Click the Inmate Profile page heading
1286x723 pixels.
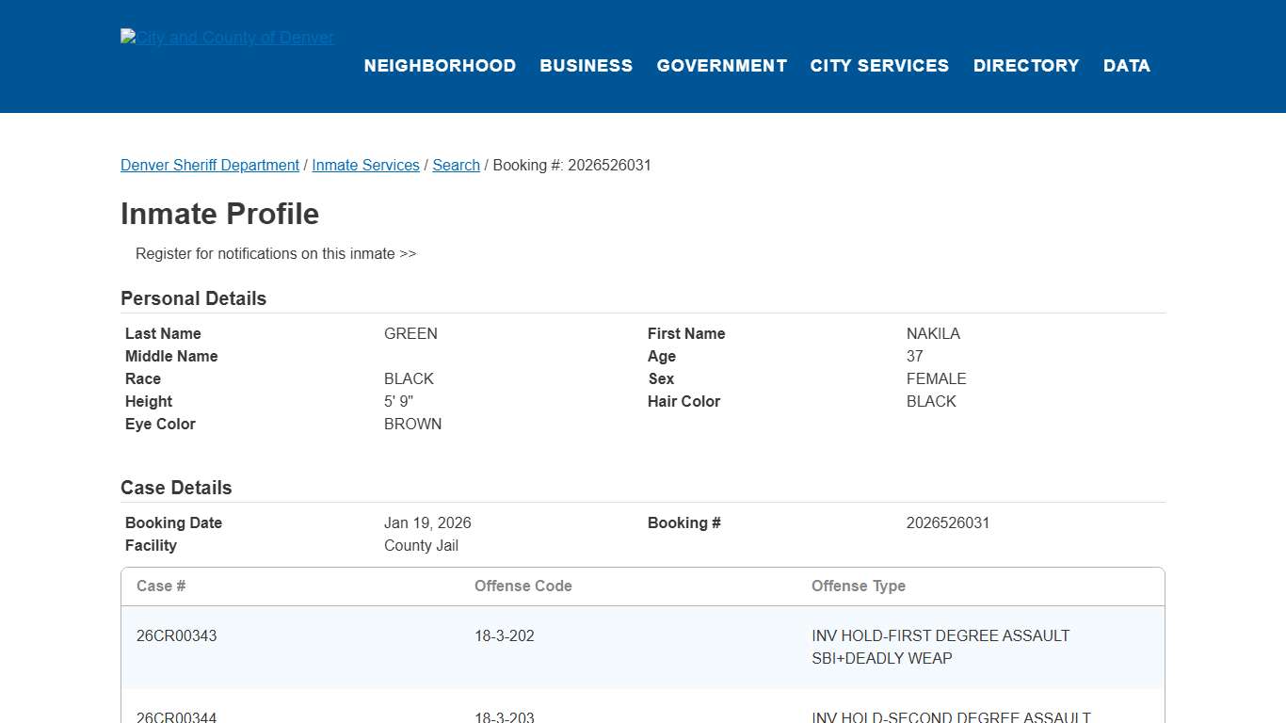pos(219,214)
